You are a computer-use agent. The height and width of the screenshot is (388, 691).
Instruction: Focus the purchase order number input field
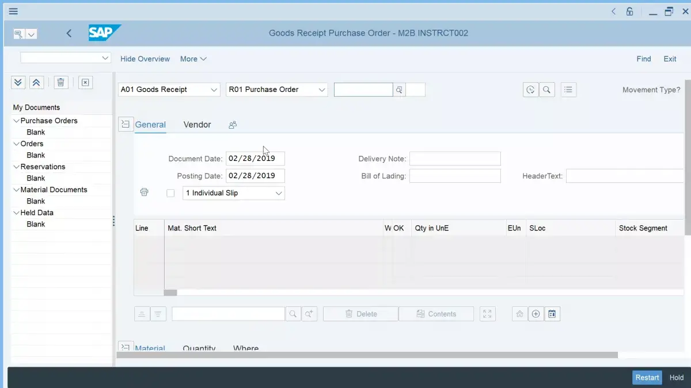click(x=363, y=90)
